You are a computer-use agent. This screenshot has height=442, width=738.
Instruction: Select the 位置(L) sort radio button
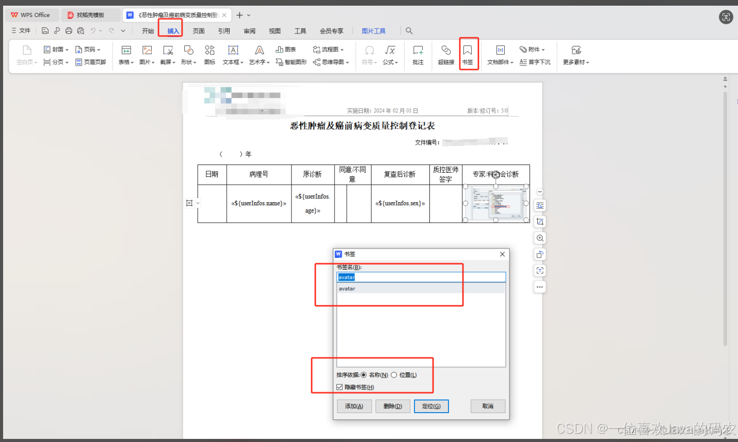click(394, 375)
